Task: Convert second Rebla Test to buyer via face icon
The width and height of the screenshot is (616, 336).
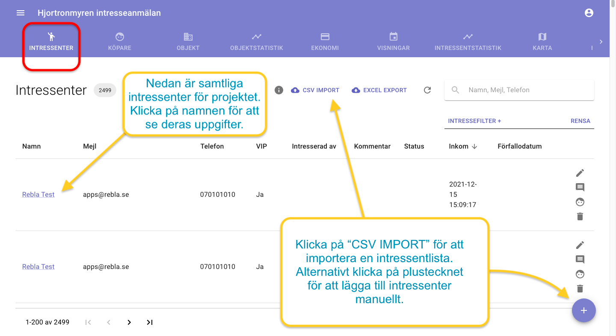Action: pos(580,274)
